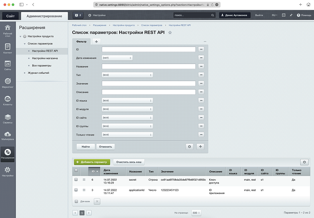Open the Marketplace sidebar icon
This screenshot has height=218, width=314.
click(8, 136)
